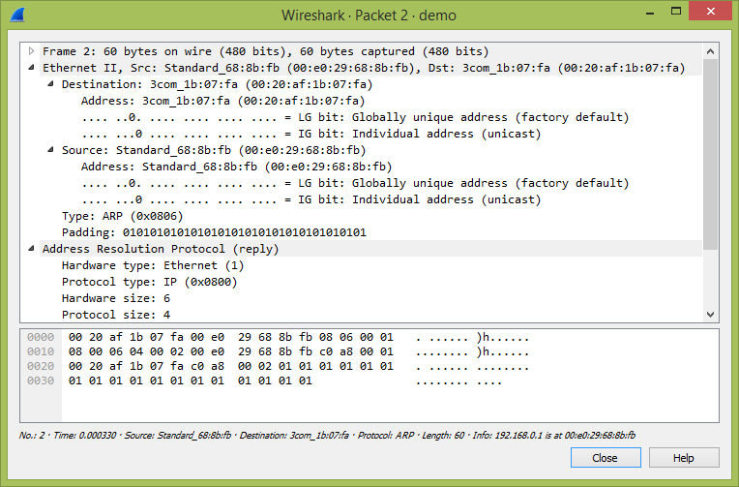
Task: Select the Hardware type: Ethernet row
Action: pos(153,265)
